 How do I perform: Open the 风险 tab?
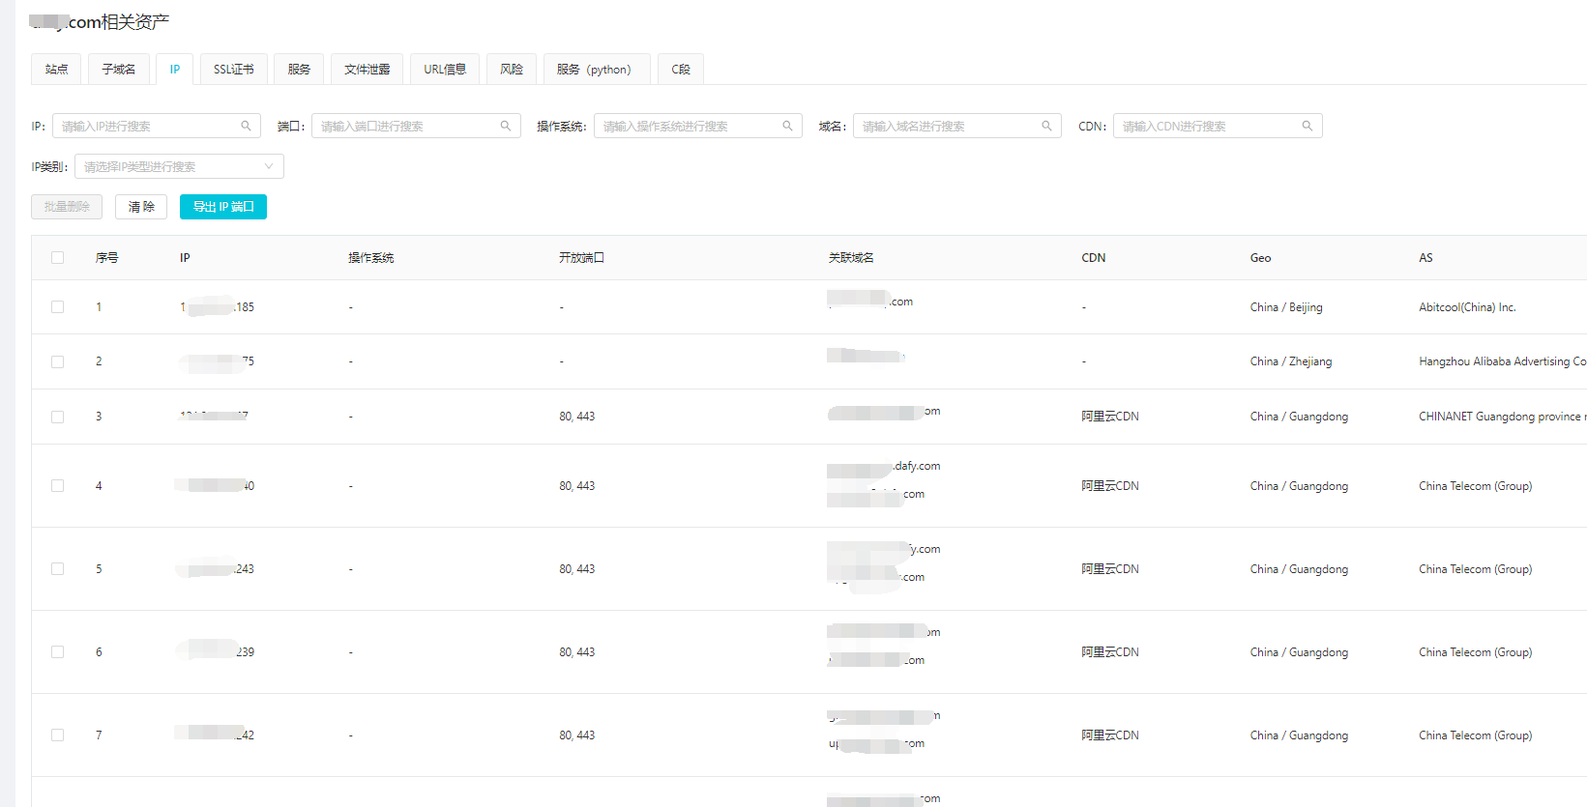[512, 70]
